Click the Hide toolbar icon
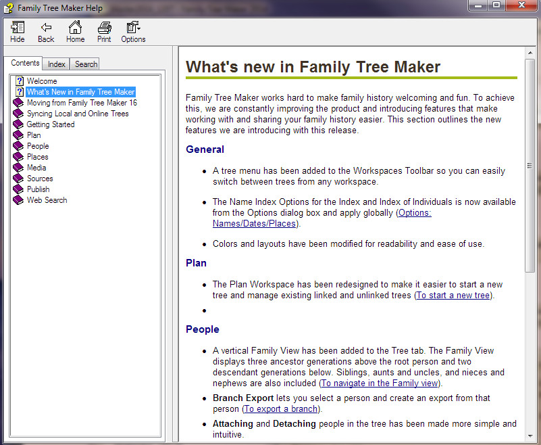Image resolution: width=541 pixels, height=445 pixels. pos(18,27)
